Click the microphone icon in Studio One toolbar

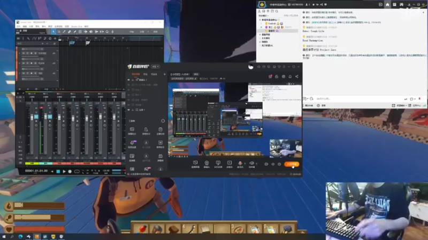click(x=112, y=32)
